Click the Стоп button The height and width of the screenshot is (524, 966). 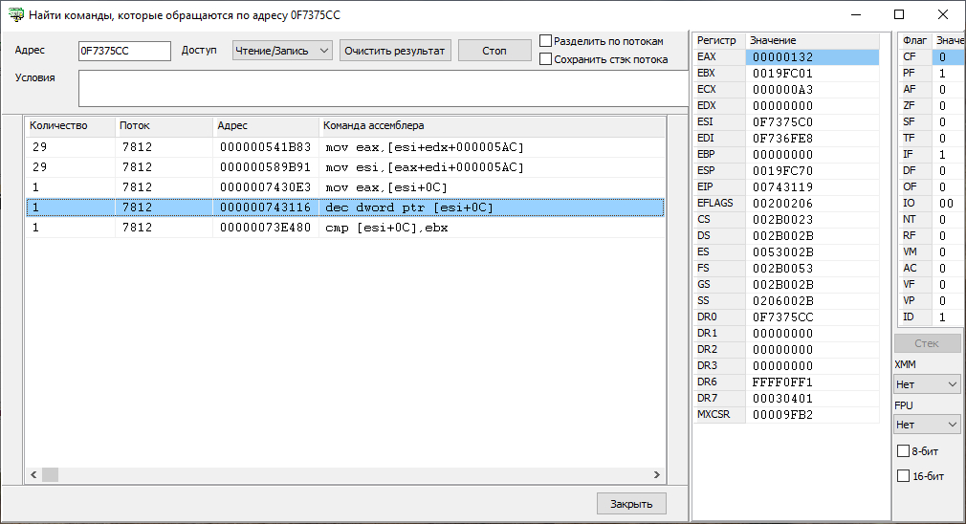click(494, 51)
